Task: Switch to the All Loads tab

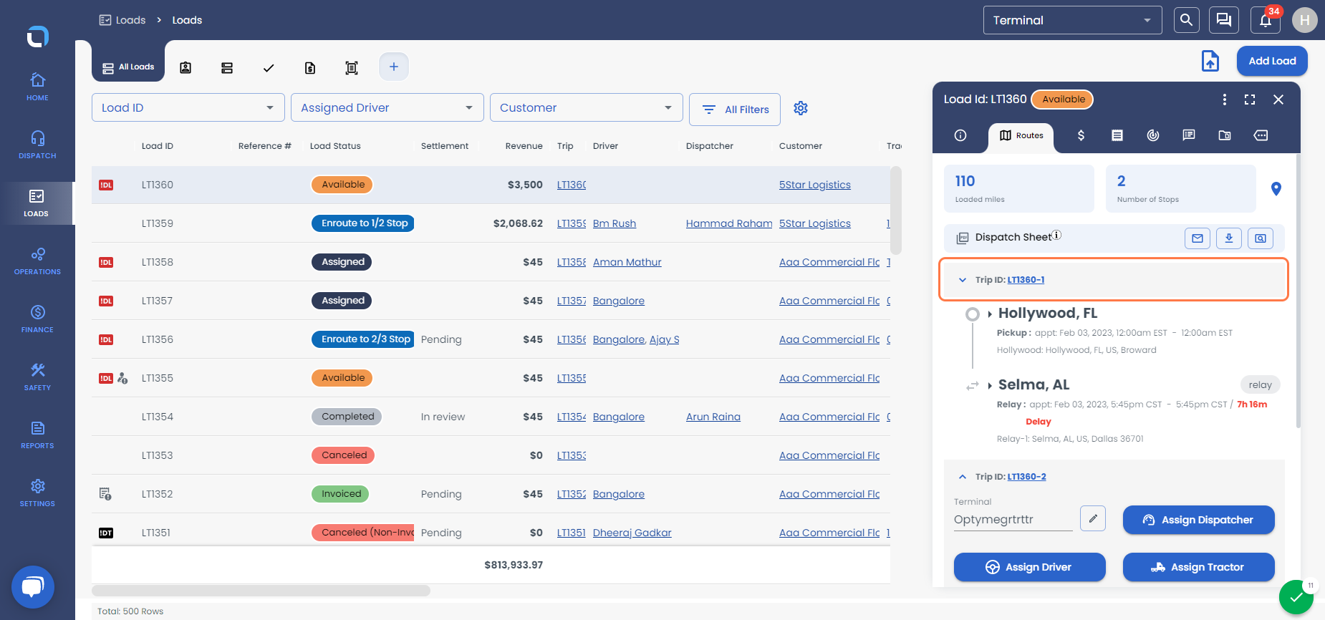Action: 128,67
